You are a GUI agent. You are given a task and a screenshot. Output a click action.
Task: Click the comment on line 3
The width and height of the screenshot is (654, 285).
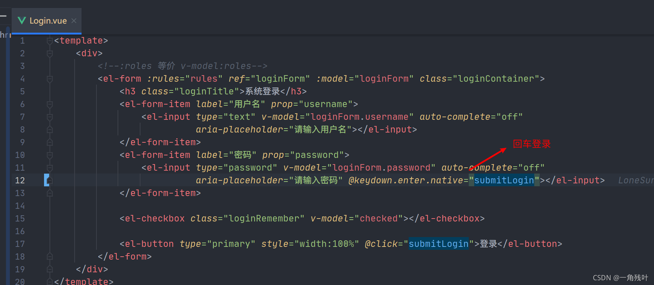click(183, 66)
